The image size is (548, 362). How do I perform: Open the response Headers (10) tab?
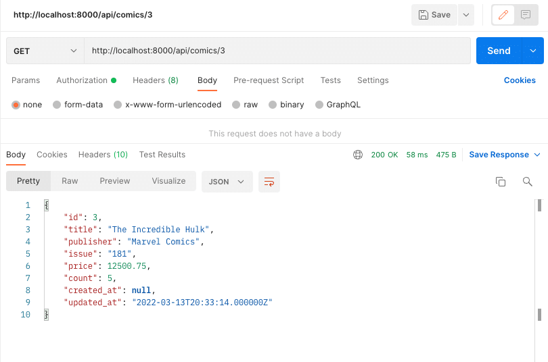coord(103,155)
